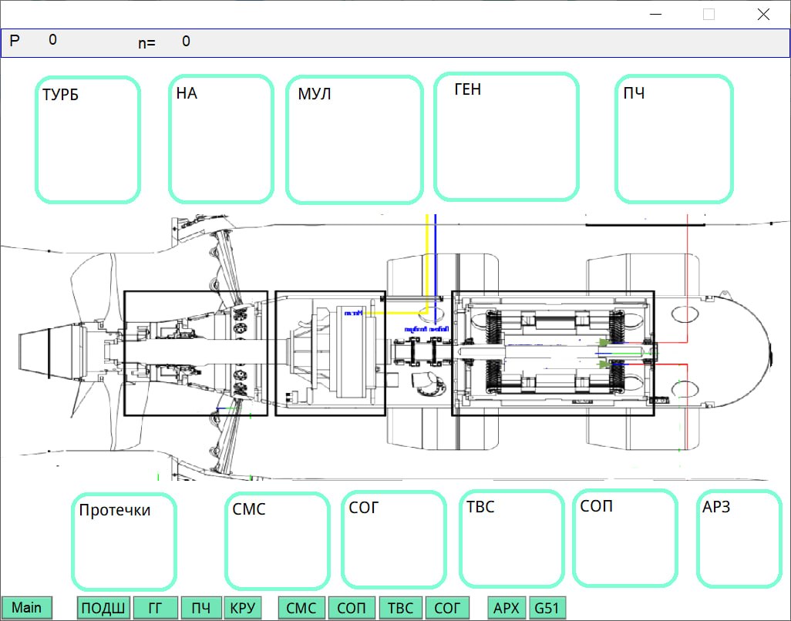Select the АРЗ panel box
This screenshot has height=621, width=791.
tap(739, 539)
